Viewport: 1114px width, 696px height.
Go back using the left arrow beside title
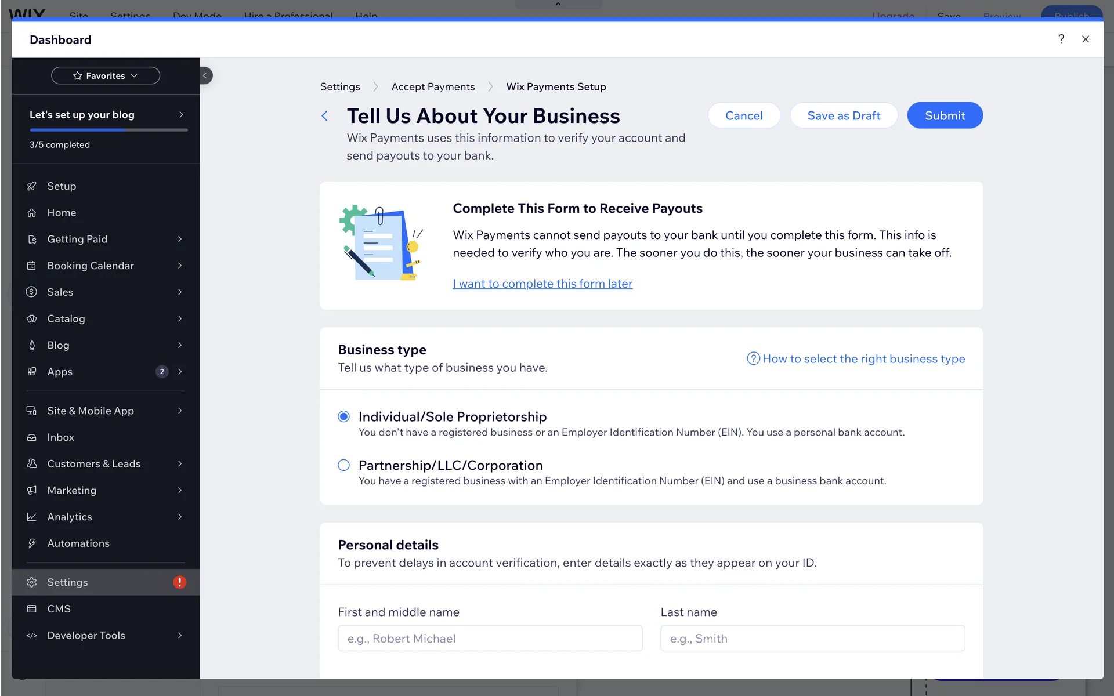click(325, 116)
